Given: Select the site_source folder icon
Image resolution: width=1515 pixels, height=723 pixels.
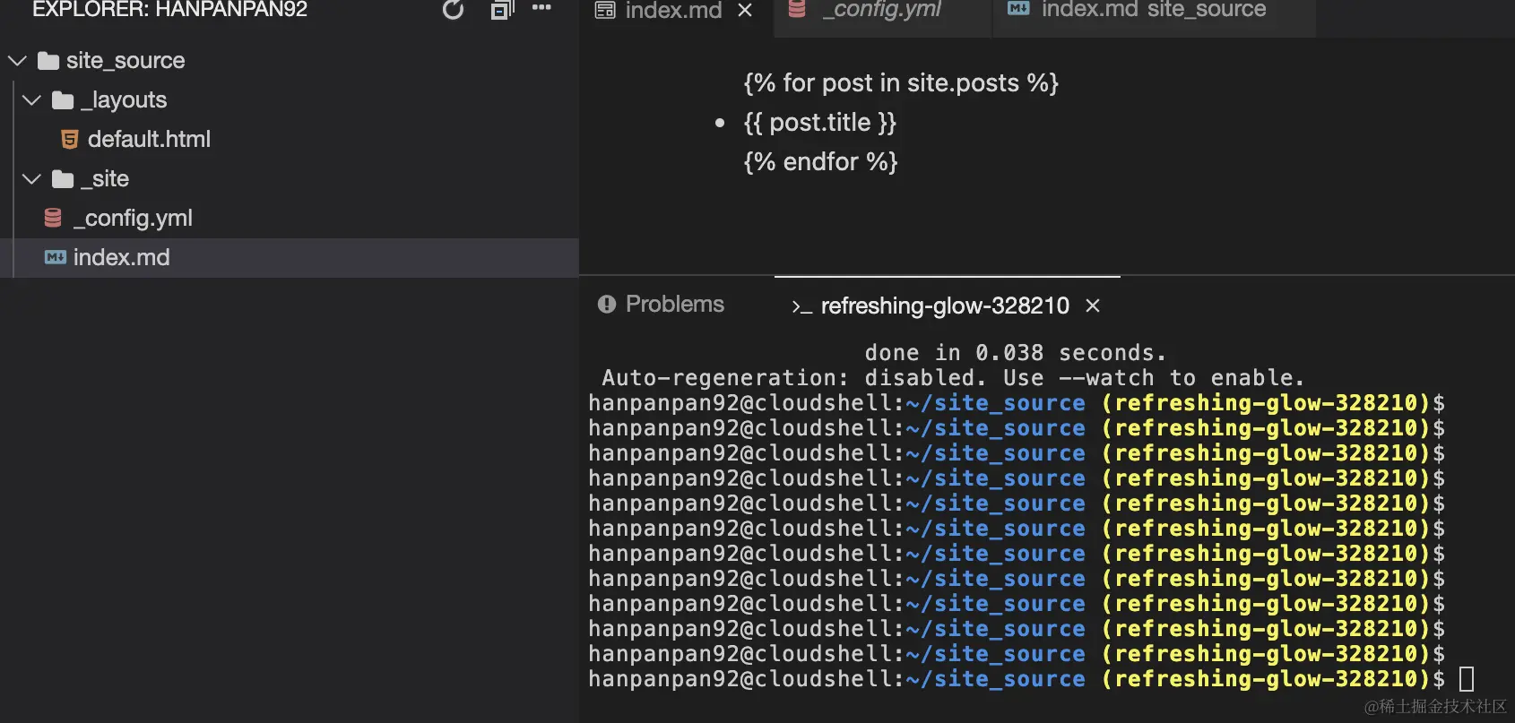Looking at the screenshot, I should click(x=48, y=61).
